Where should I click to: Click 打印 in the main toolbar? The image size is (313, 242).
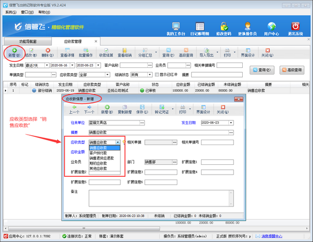(227, 53)
